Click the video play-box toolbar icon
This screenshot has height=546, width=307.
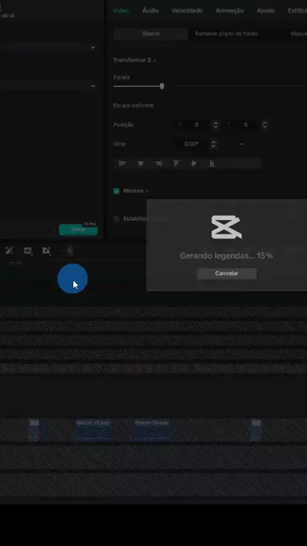click(46, 251)
